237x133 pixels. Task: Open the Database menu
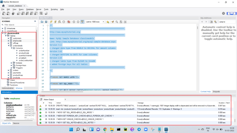pyautogui.click(x=30, y=9)
